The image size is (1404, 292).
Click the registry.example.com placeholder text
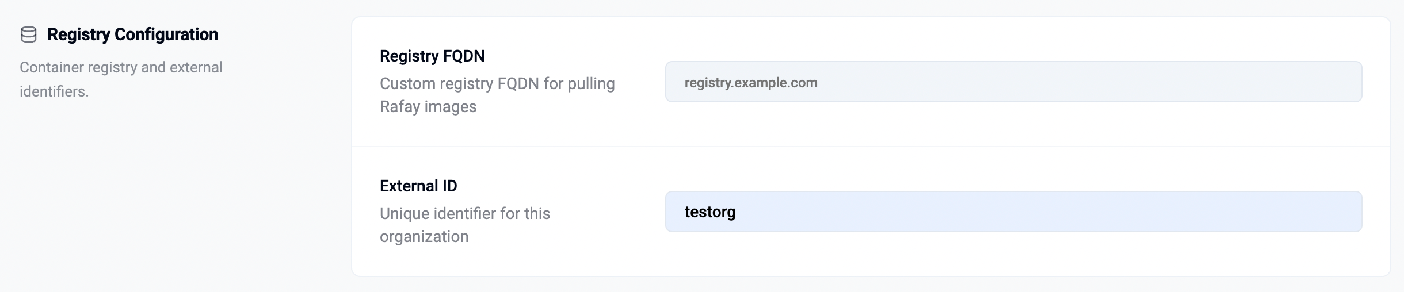[x=751, y=83]
